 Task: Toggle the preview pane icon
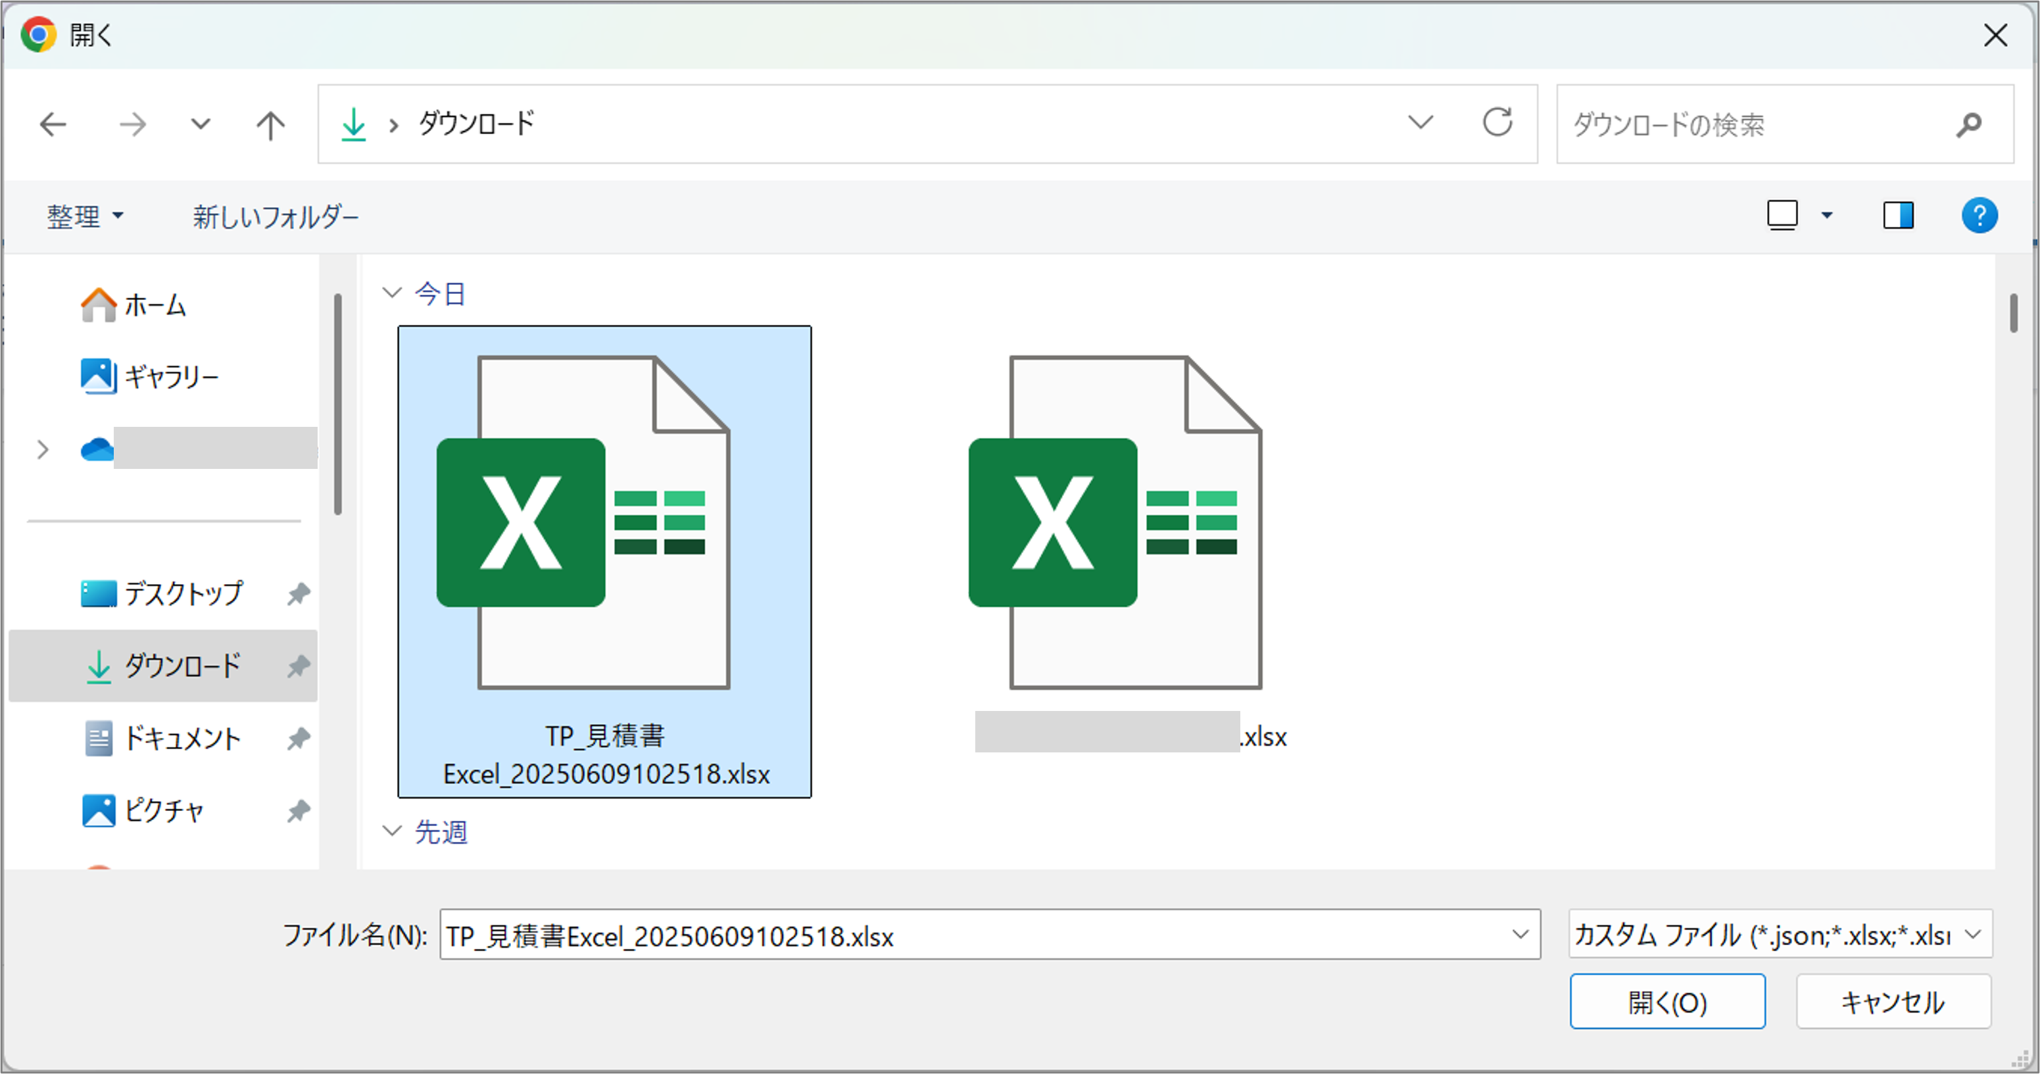tap(1897, 216)
